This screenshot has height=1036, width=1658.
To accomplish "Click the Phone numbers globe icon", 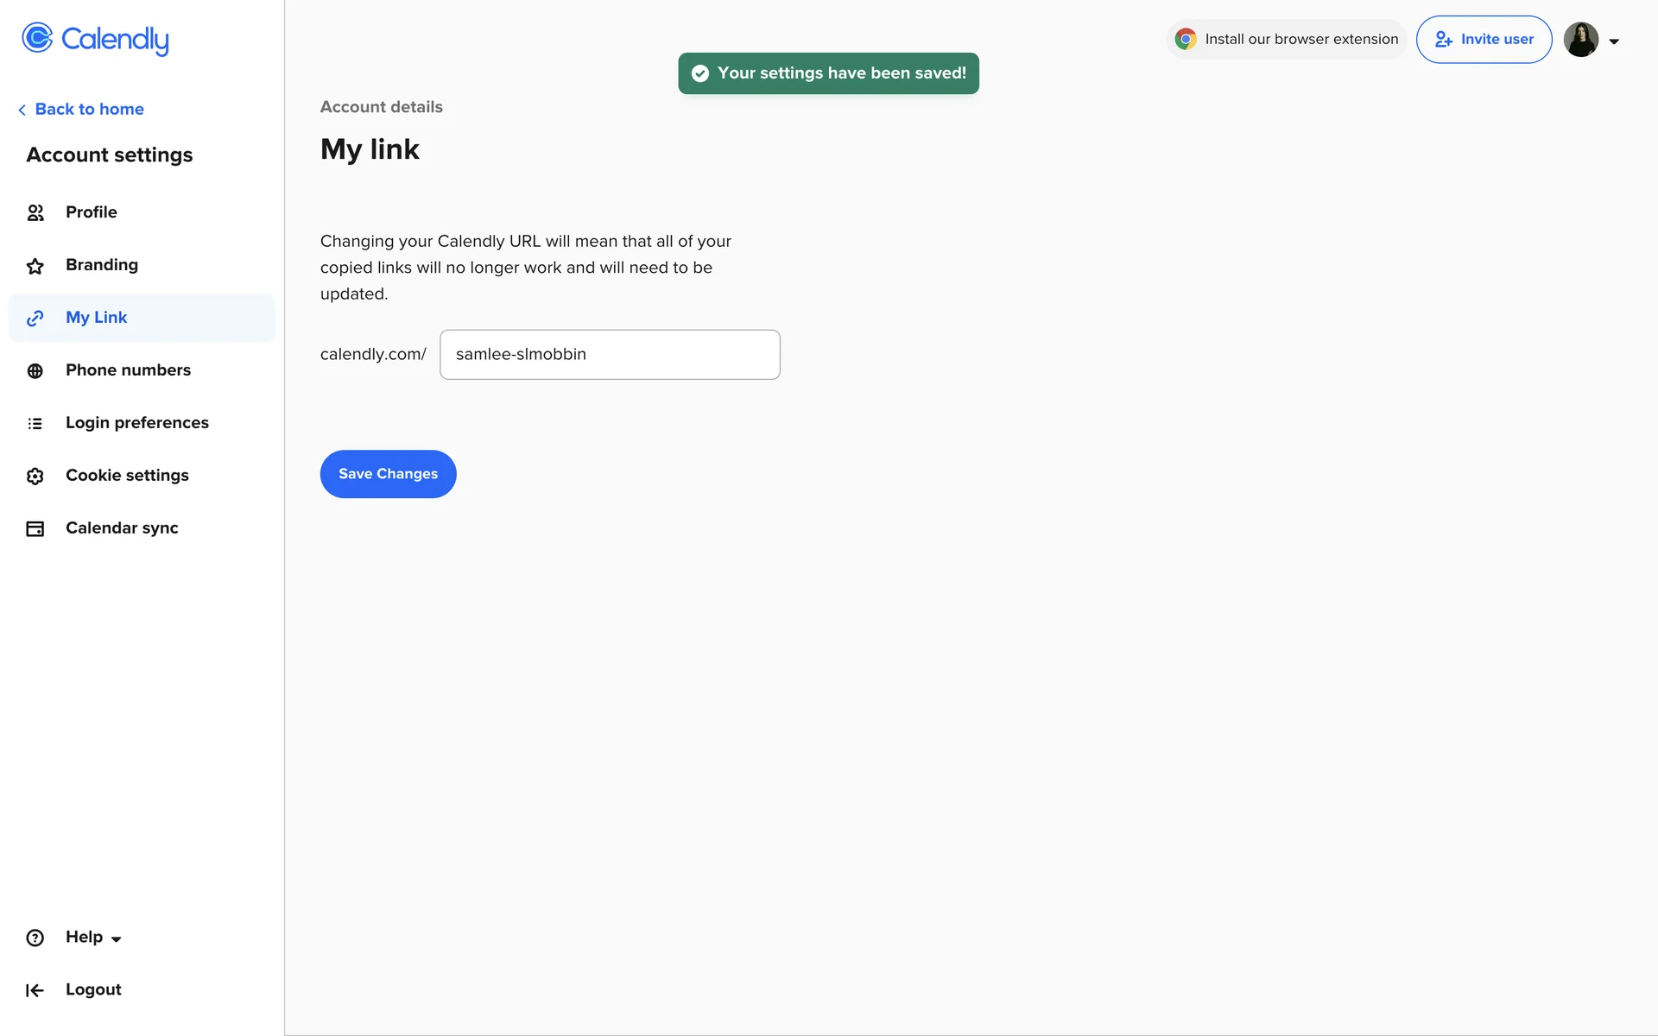I will pos(35,371).
